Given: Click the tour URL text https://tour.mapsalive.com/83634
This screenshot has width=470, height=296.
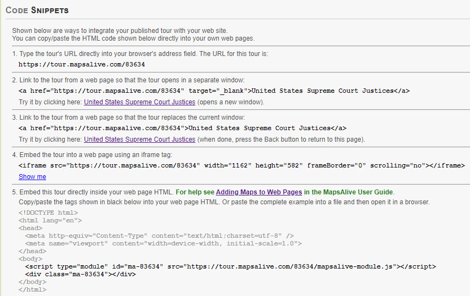Looking at the screenshot, I should click(x=82, y=65).
